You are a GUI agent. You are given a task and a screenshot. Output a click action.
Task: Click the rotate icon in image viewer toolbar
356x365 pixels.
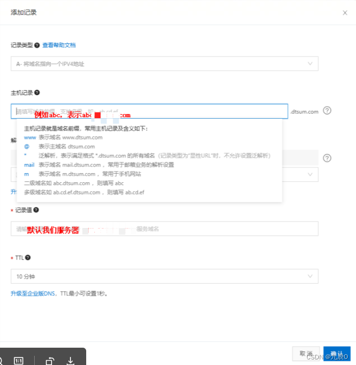pos(50,361)
